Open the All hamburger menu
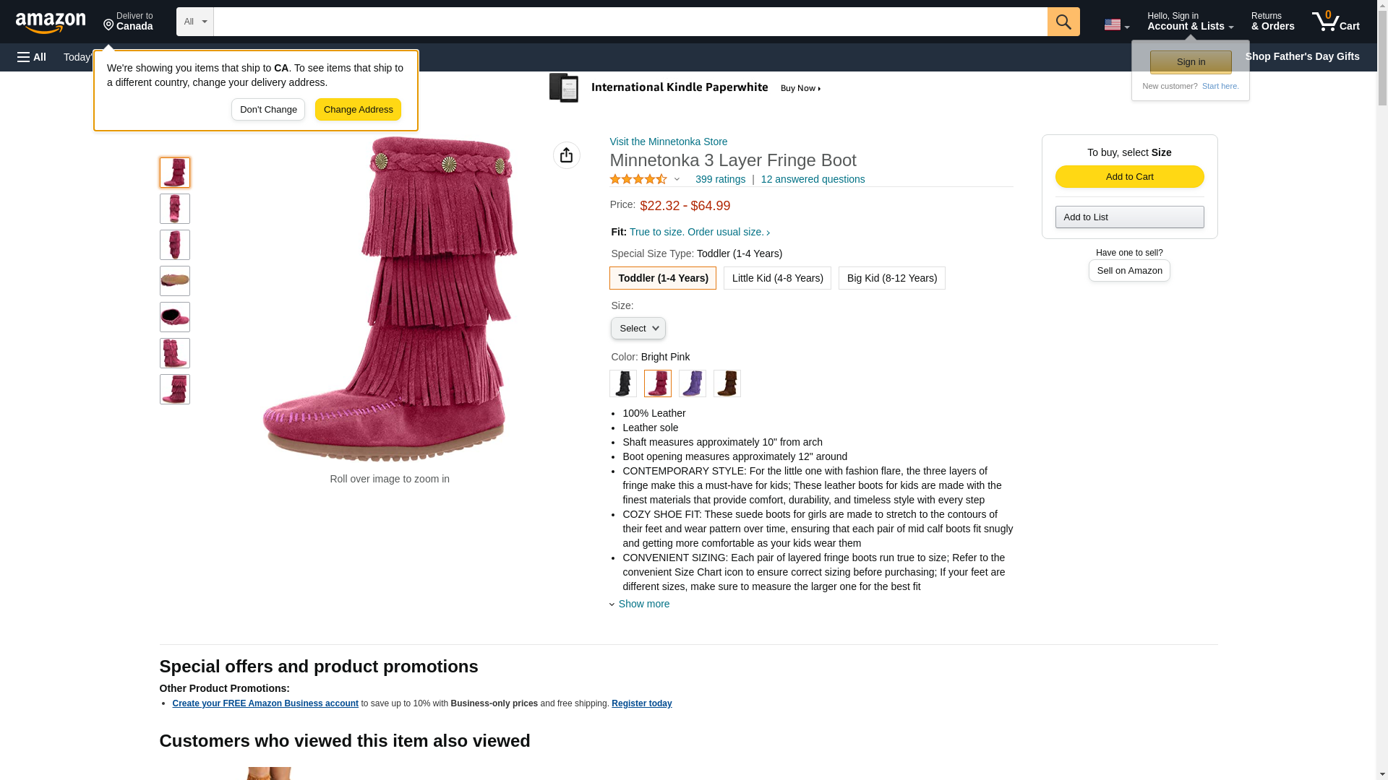The width and height of the screenshot is (1388, 780). tap(32, 57)
